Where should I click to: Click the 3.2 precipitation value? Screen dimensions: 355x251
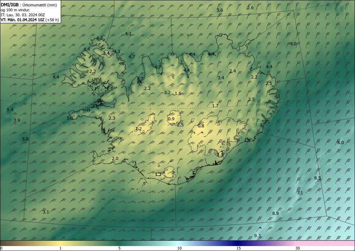tap(167, 92)
